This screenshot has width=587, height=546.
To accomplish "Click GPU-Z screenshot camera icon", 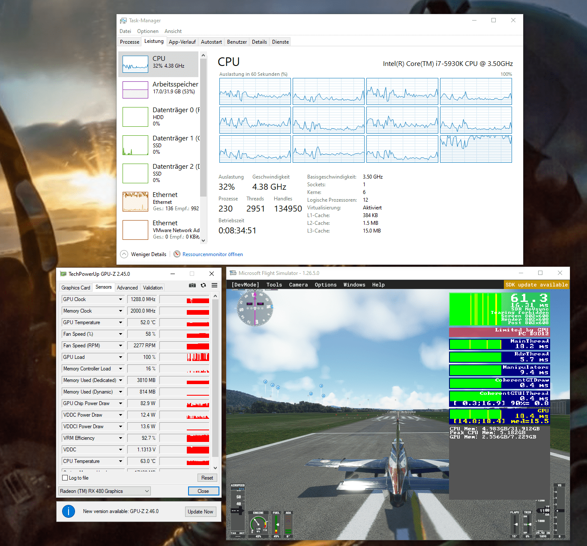I will pyautogui.click(x=192, y=285).
